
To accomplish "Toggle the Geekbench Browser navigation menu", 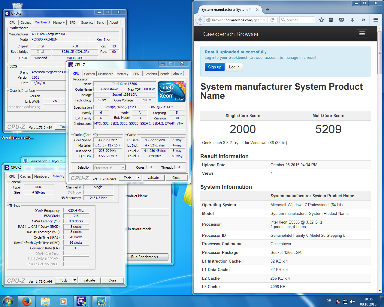I will pos(362,33).
